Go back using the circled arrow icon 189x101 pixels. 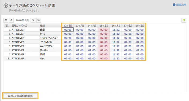click(6, 6)
